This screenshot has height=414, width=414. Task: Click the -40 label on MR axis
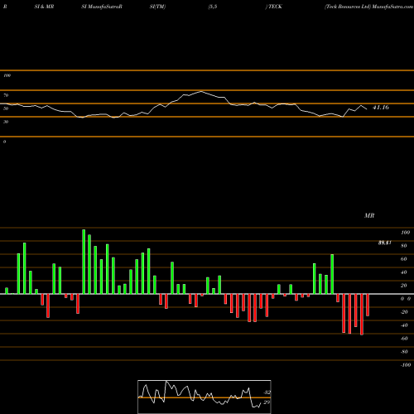point(404,325)
